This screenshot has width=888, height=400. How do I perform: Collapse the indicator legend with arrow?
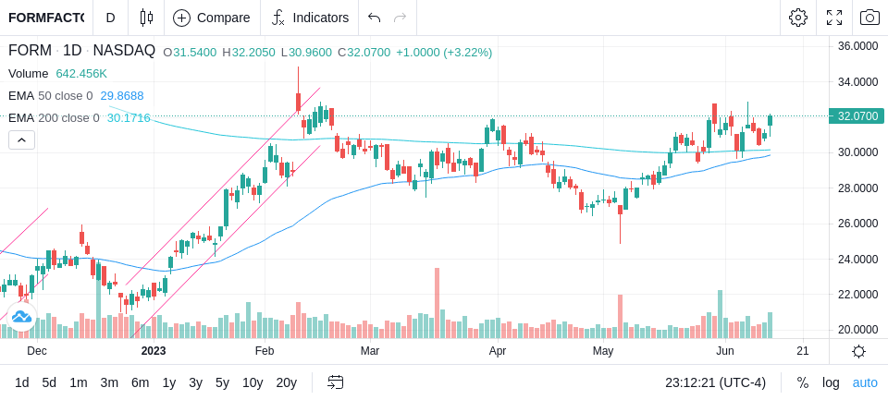click(21, 139)
